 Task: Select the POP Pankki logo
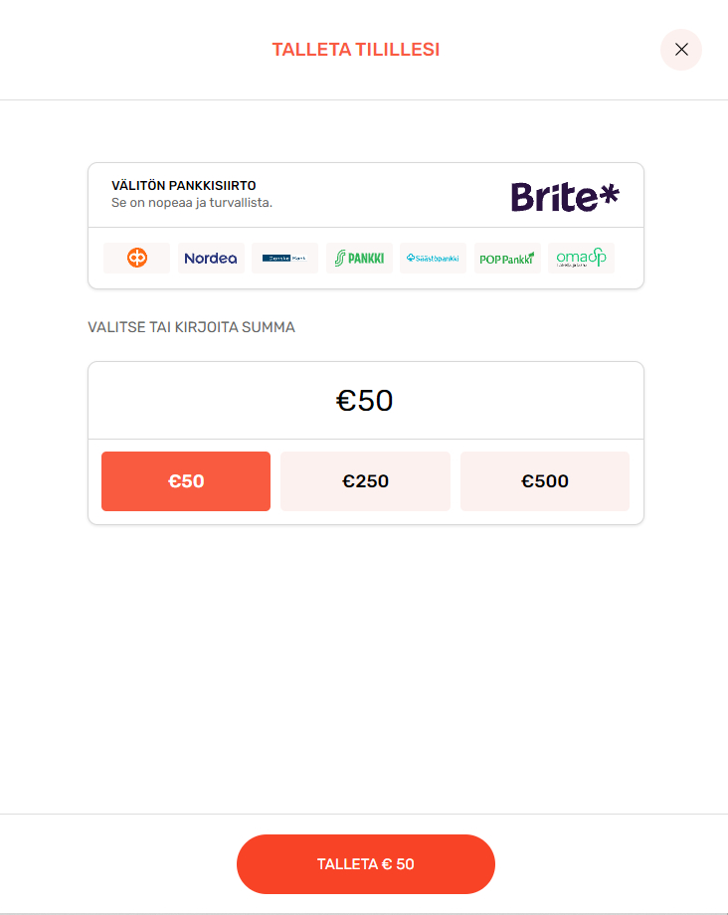point(507,258)
